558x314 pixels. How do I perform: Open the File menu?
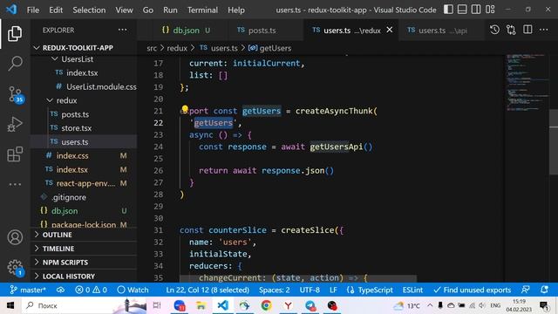pyautogui.click(x=33, y=10)
